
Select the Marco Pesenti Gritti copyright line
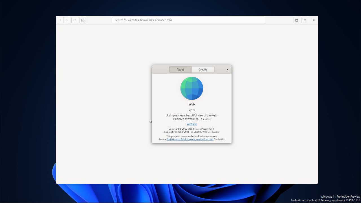pyautogui.click(x=192, y=129)
